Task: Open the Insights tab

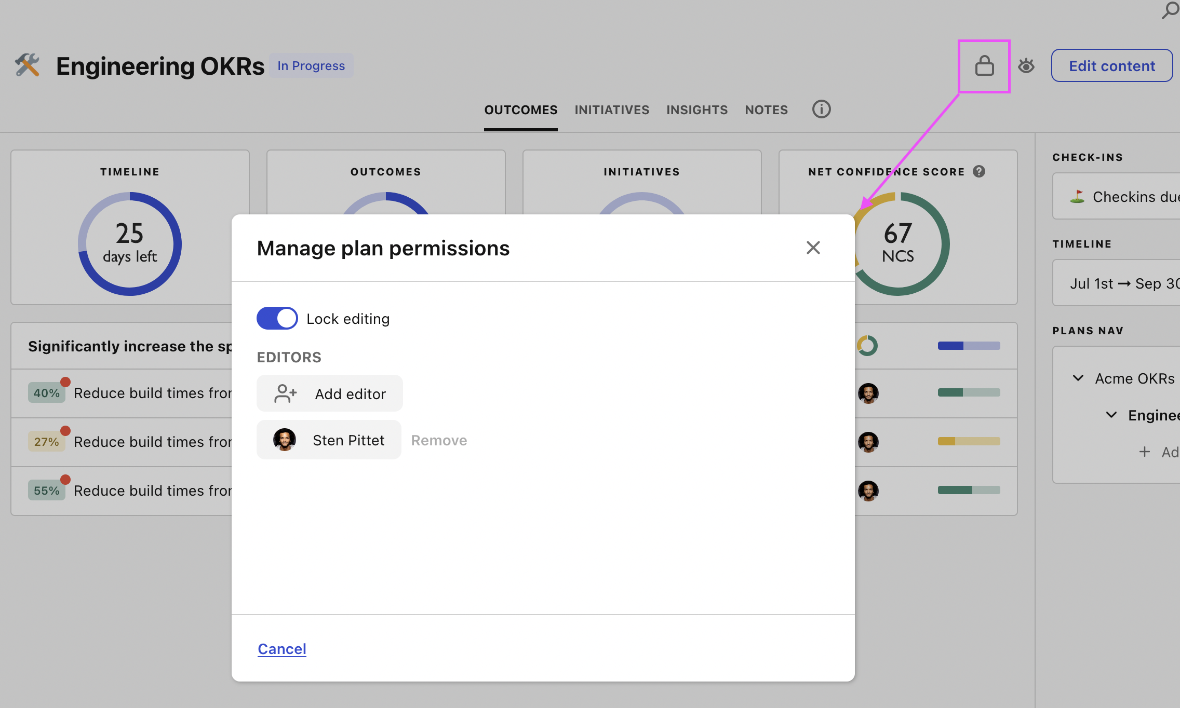Action: pos(697,110)
